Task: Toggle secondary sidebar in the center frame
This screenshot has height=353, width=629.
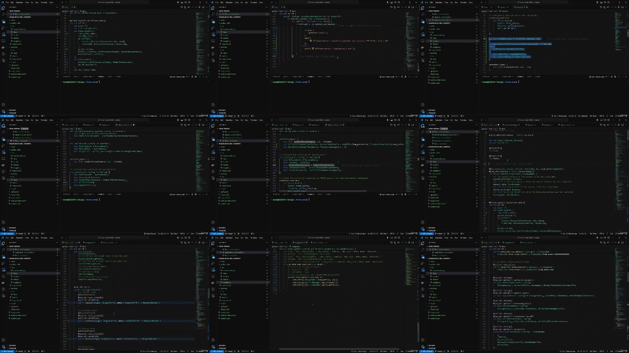Action: point(395,120)
